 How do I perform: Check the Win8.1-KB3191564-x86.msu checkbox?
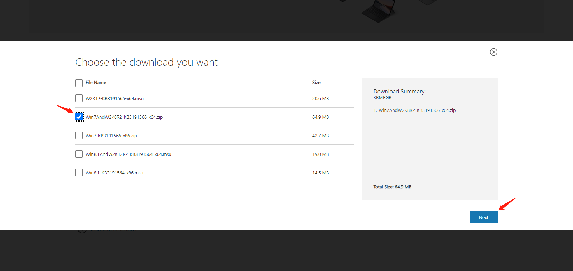(79, 173)
